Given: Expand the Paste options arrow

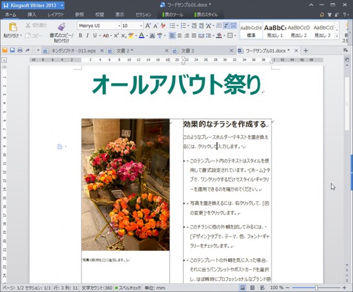Looking at the screenshot, I should (21, 35).
